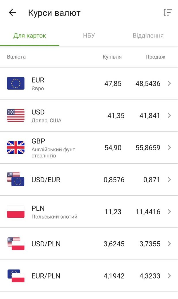Tap the Polish flag icon

(16, 212)
